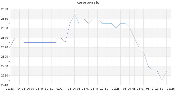Select the 2860 y-axis label
The image size is (176, 101).
click(x=5, y=28)
